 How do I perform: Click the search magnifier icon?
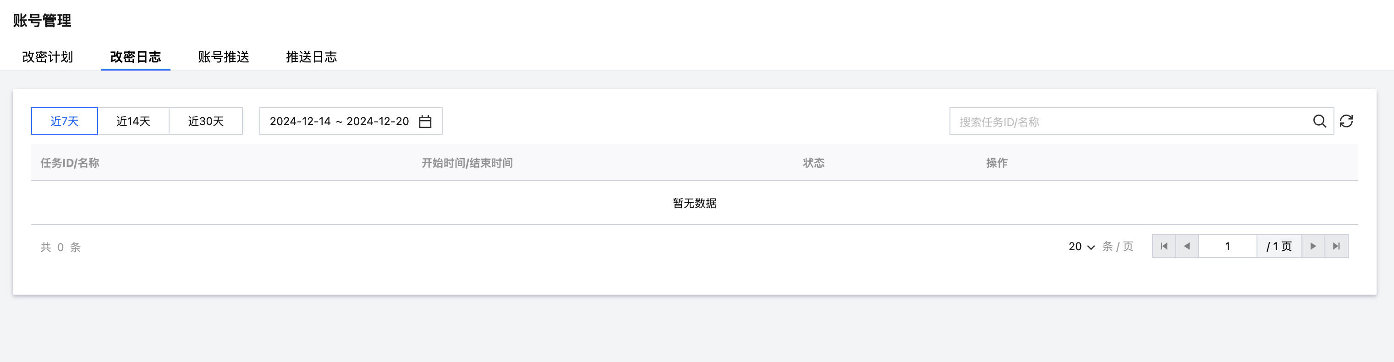click(1319, 121)
